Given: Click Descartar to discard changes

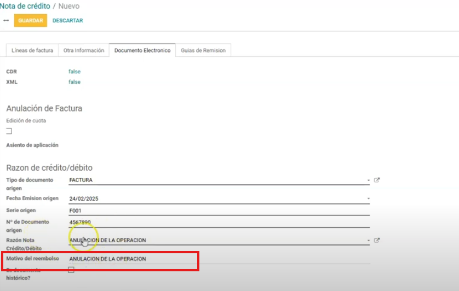Looking at the screenshot, I should click(68, 21).
